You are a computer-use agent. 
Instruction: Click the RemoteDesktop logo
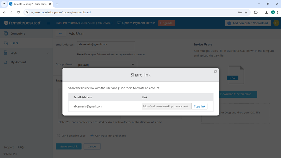(x=22, y=23)
